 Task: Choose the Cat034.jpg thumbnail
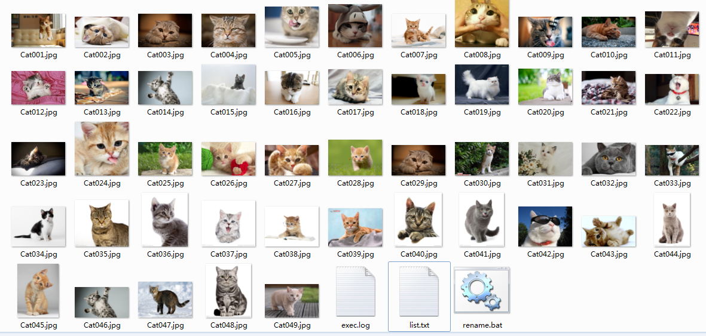(38, 226)
